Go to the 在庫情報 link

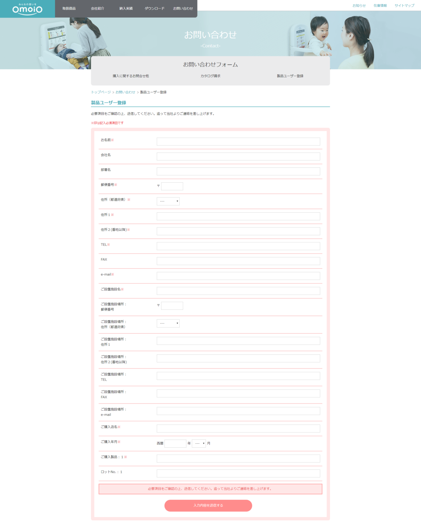[380, 6]
